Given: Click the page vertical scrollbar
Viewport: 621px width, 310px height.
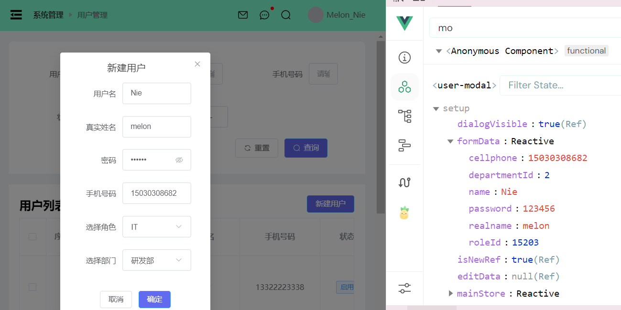Looking at the screenshot, I should click(x=381, y=127).
